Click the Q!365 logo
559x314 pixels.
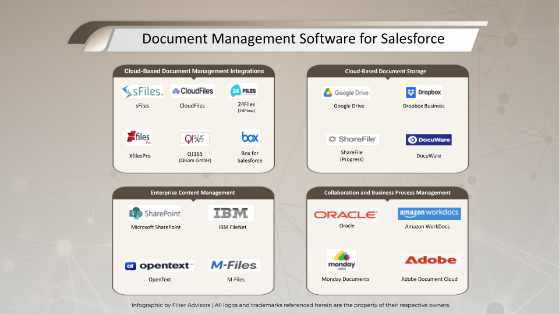tap(195, 138)
